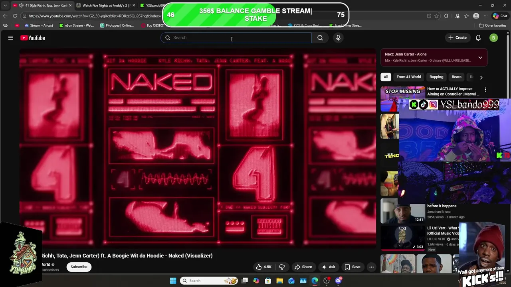Open the browser extensions puzzle icon
This screenshot has height=287, width=511.
tap(446, 16)
